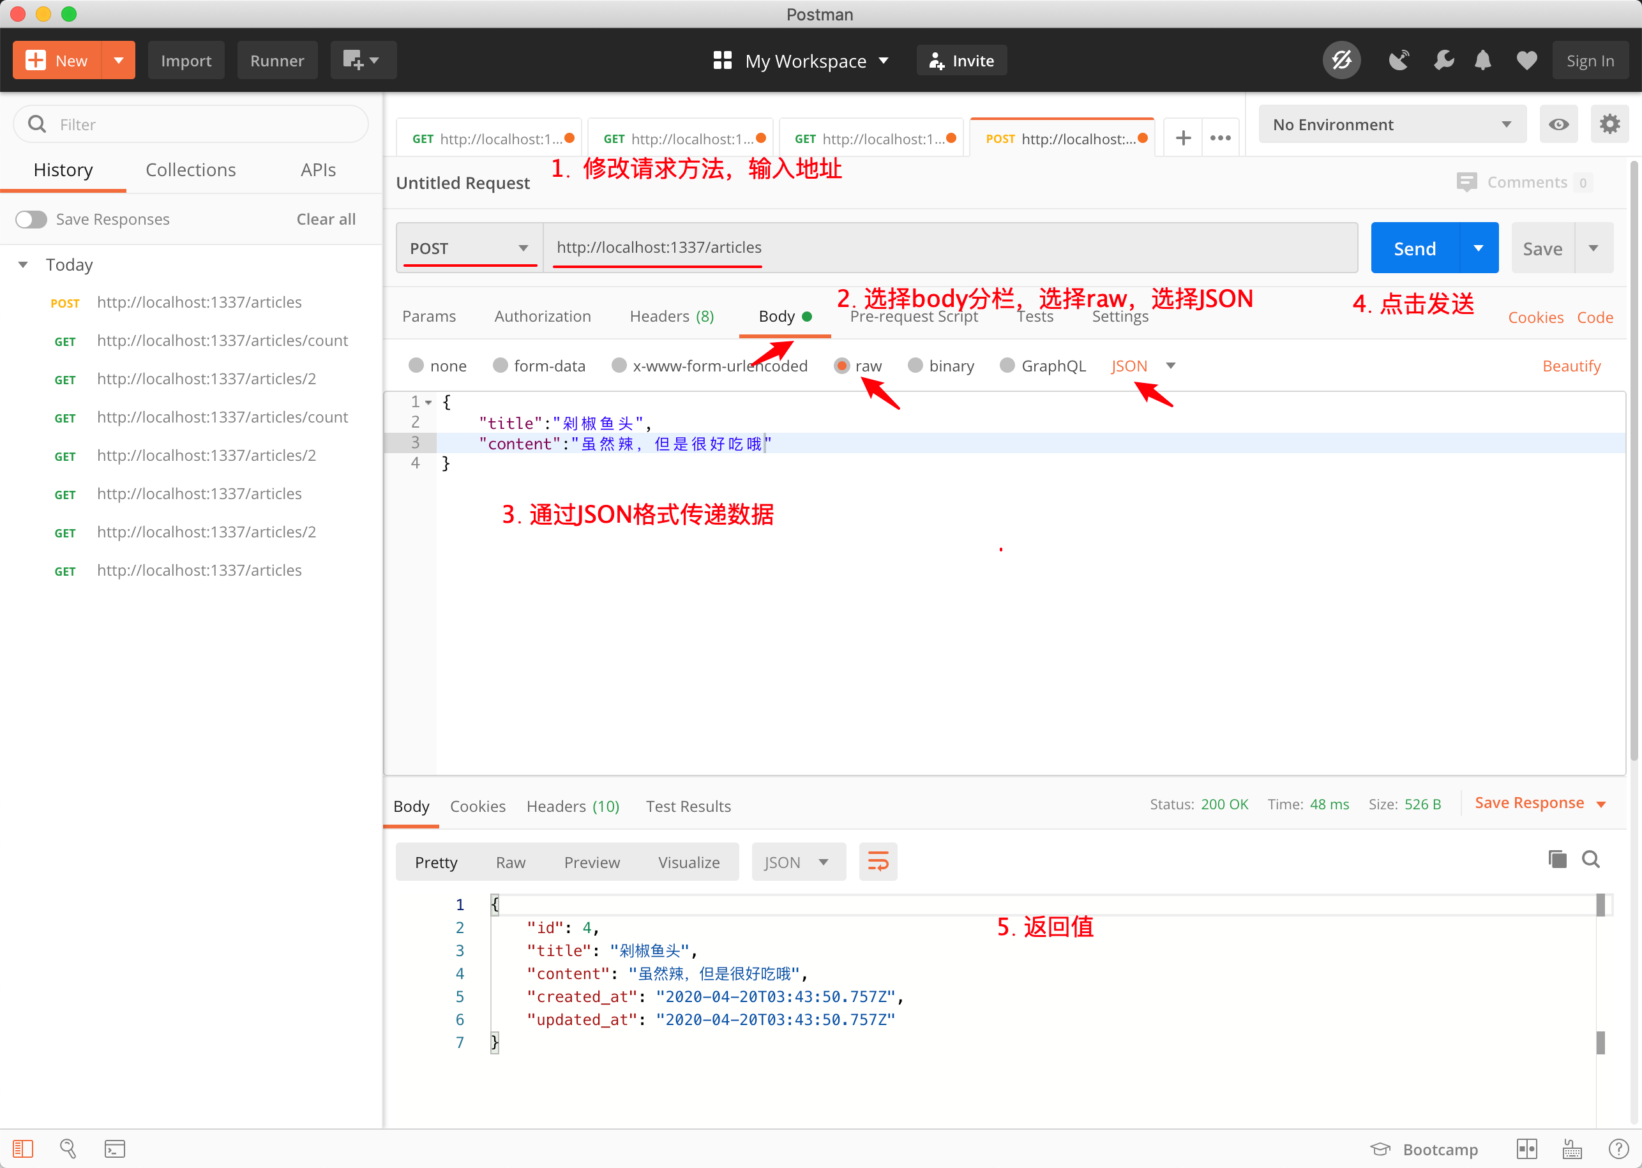The image size is (1642, 1168).
Task: Open a new tab with plus icon
Action: pyautogui.click(x=1183, y=138)
